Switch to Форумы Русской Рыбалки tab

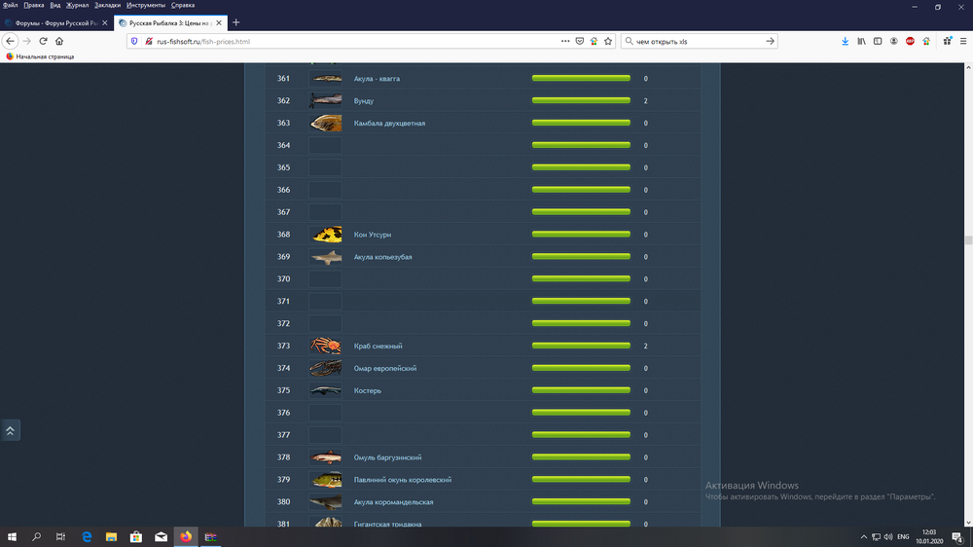(x=56, y=23)
